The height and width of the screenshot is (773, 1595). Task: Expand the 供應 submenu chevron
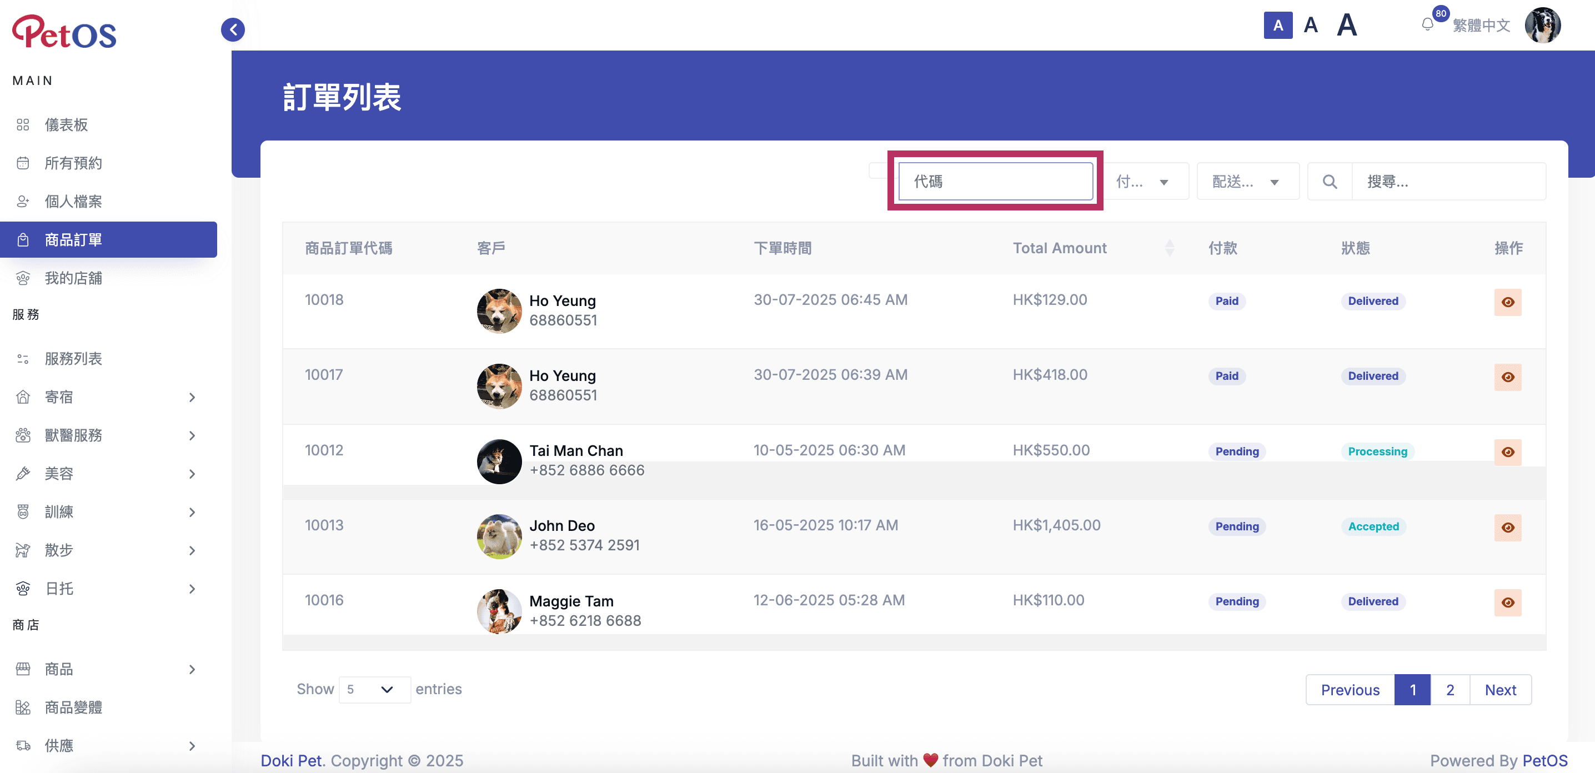click(x=192, y=746)
